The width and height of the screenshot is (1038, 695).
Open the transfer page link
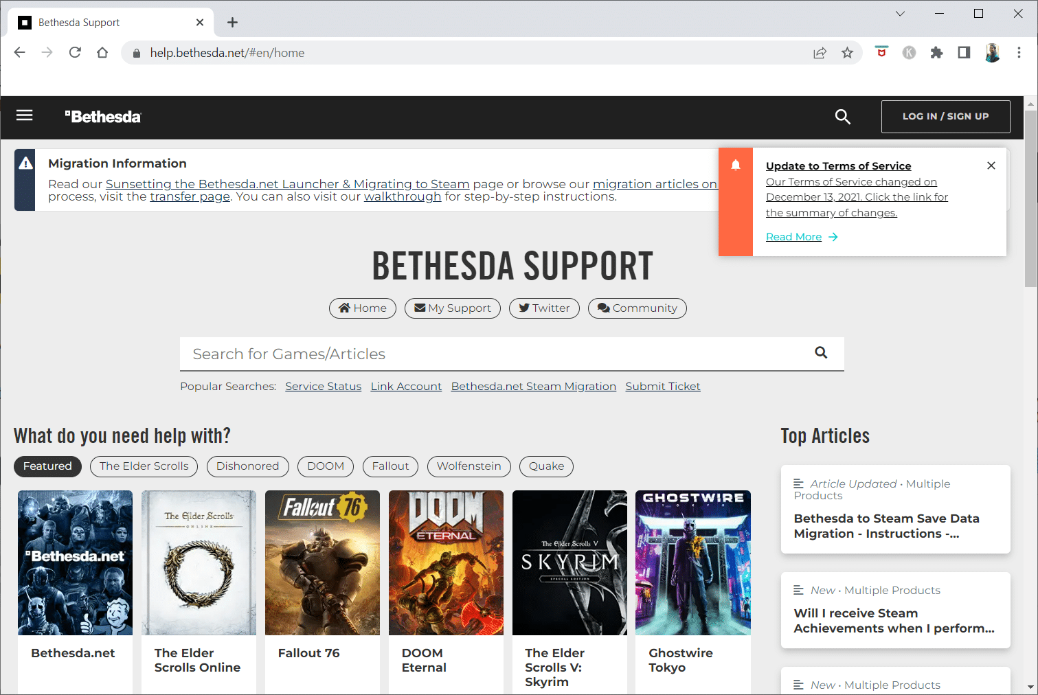190,197
